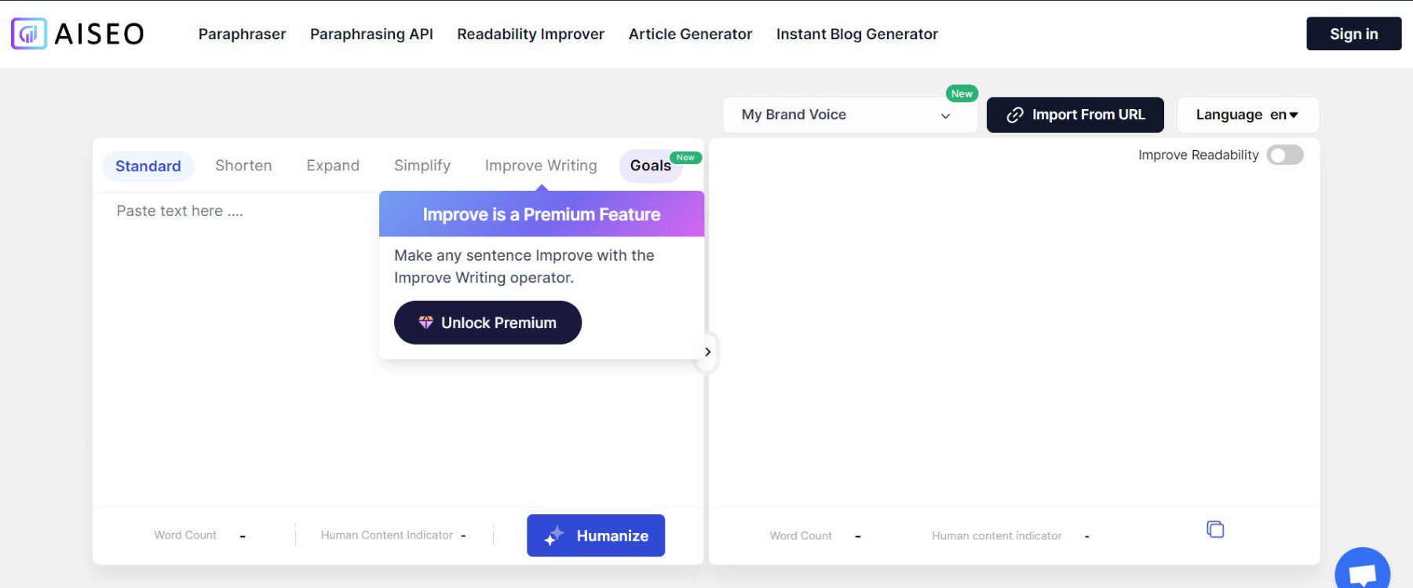Open the Language selector dropdown

pos(1247,115)
